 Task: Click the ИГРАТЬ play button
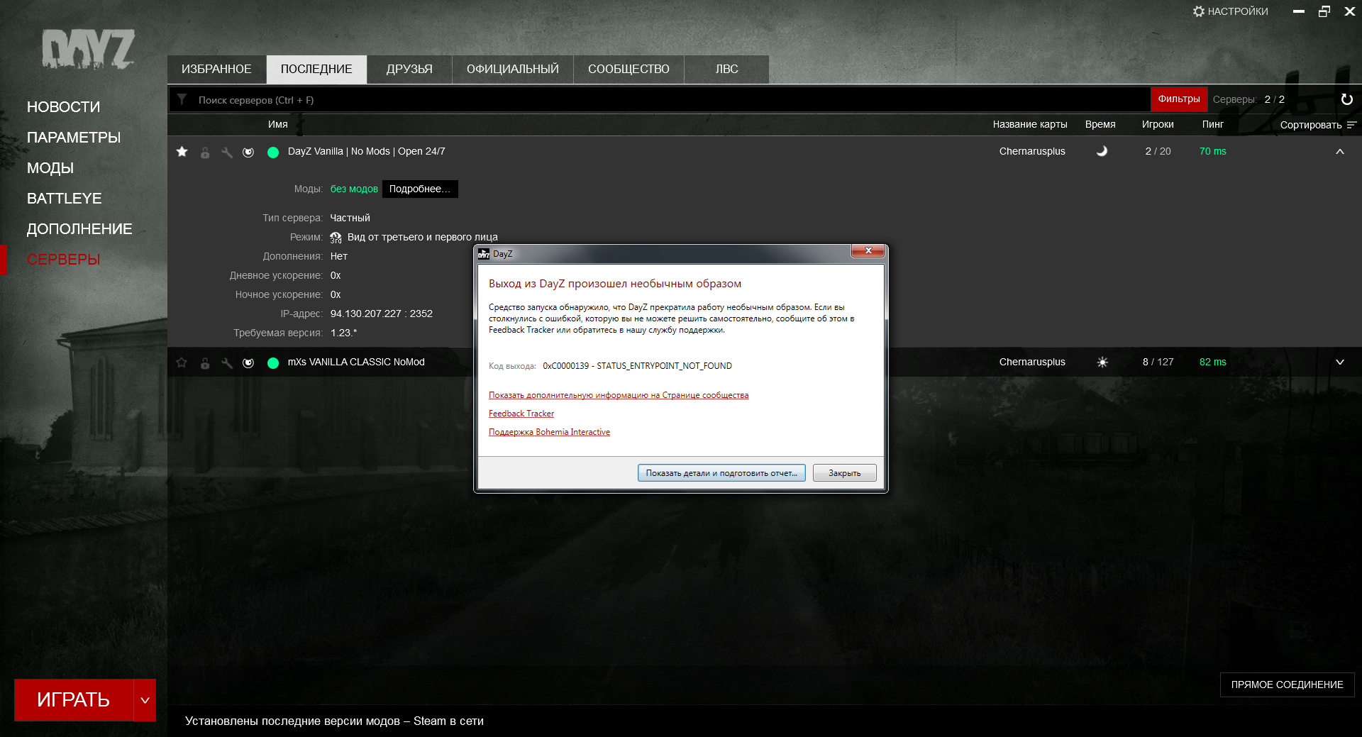point(74,700)
